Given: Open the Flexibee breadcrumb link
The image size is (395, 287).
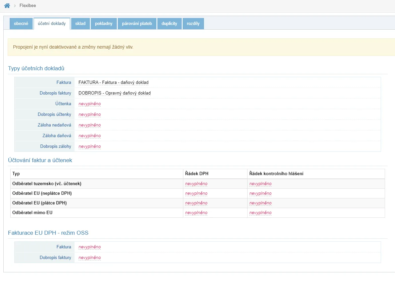Looking at the screenshot, I should [x=28, y=6].
